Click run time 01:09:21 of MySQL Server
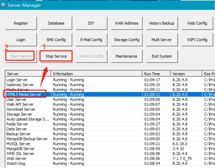Image resolution: width=215 pixels, height=168 pixels. [x=152, y=144]
